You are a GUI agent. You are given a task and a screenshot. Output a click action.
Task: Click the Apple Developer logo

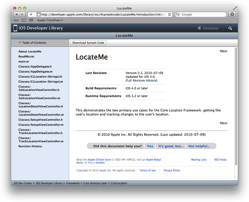[x=200, y=28]
